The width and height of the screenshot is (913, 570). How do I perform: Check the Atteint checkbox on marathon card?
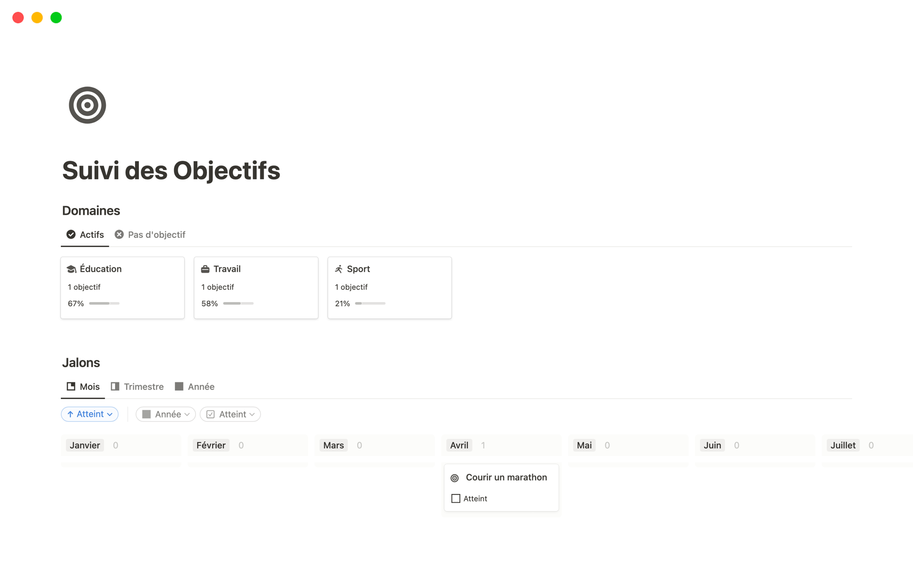click(456, 499)
